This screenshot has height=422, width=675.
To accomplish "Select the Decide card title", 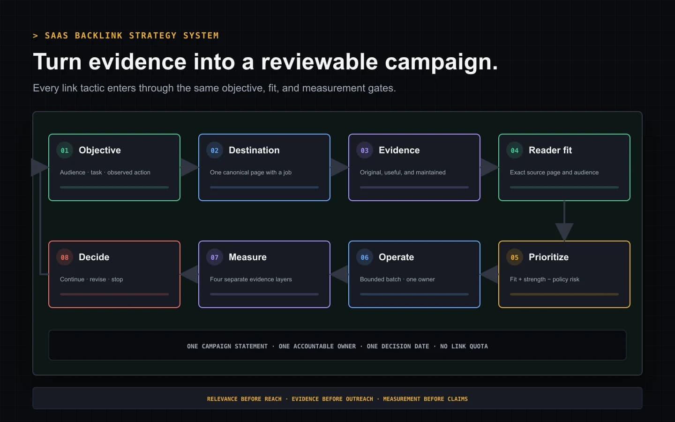I will [x=94, y=257].
